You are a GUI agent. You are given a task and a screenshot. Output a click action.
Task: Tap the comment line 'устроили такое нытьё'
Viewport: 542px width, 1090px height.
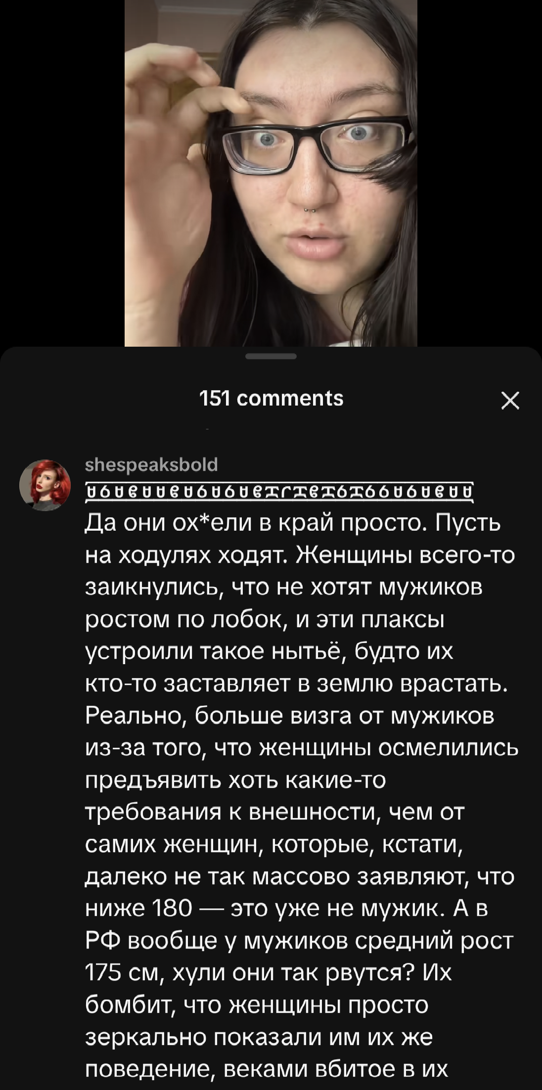(269, 653)
